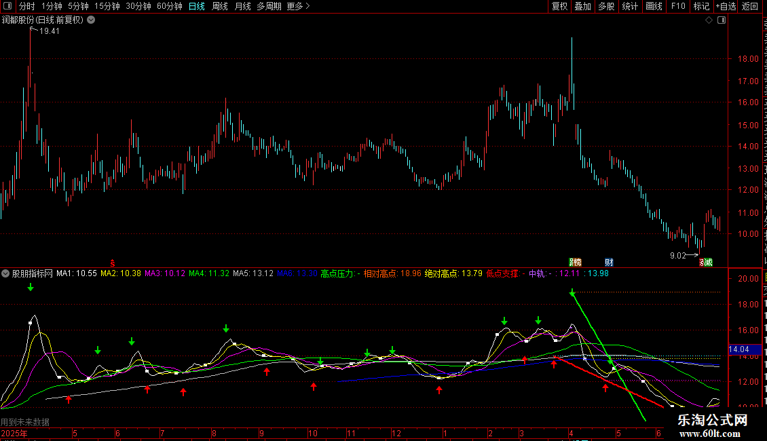767x441 pixels.
Task: Select the 1分钟 period
Action: 52,6
